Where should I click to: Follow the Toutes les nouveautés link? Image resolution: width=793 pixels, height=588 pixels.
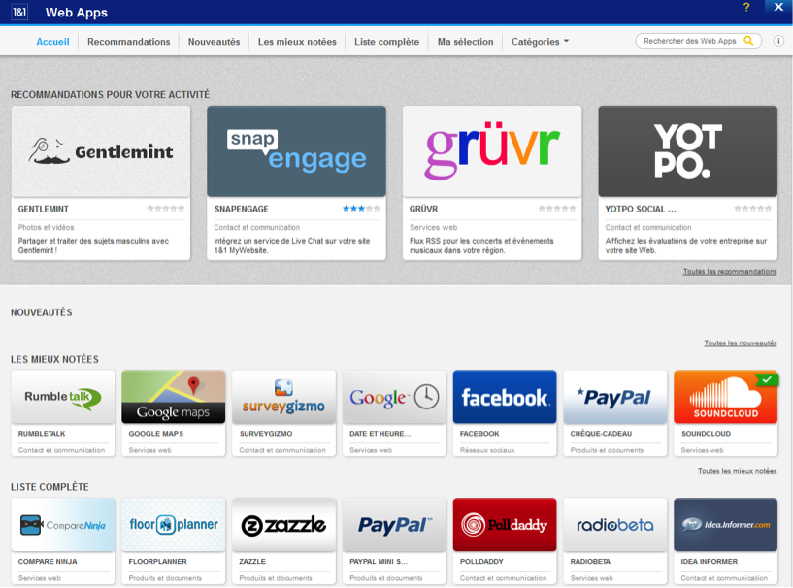[x=740, y=343]
